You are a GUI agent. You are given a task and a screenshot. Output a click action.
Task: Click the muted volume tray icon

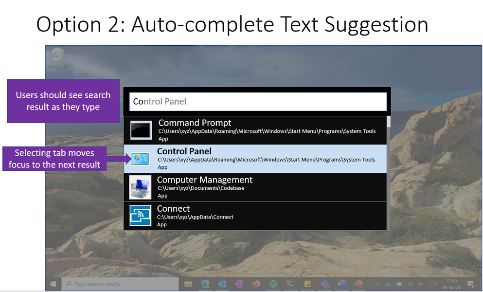point(421,284)
